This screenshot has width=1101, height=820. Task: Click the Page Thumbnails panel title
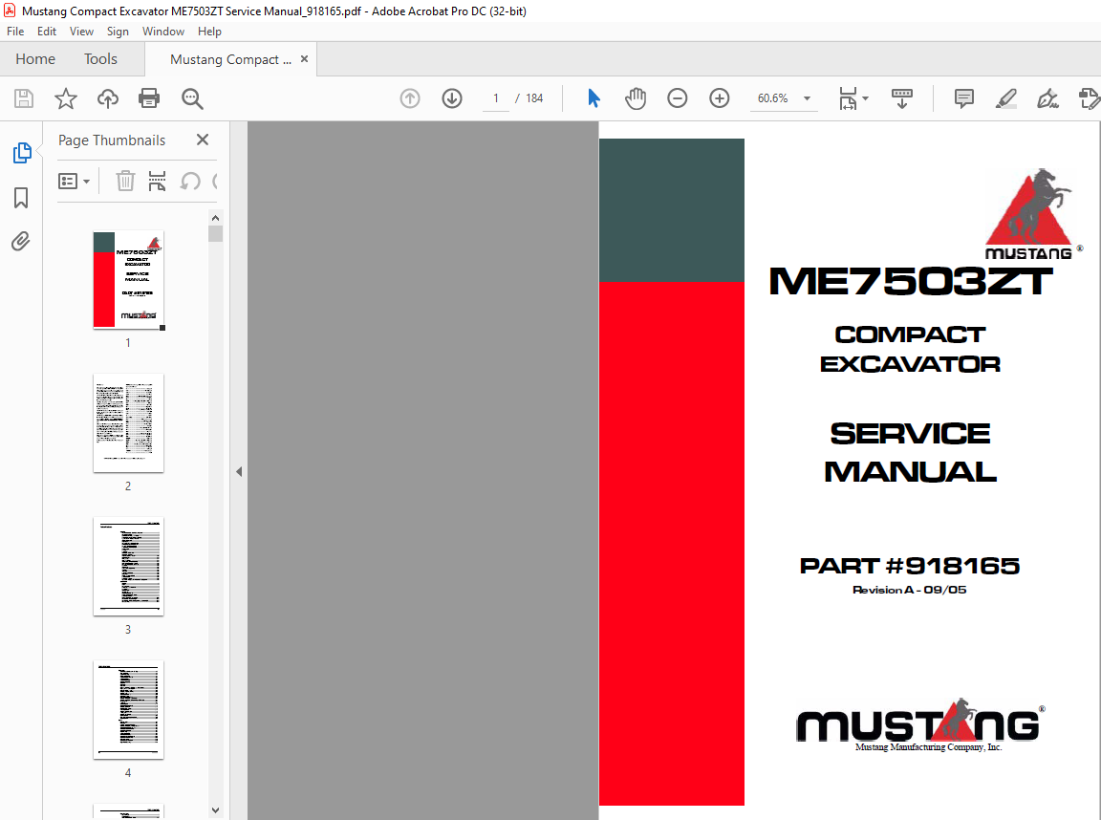click(x=112, y=140)
